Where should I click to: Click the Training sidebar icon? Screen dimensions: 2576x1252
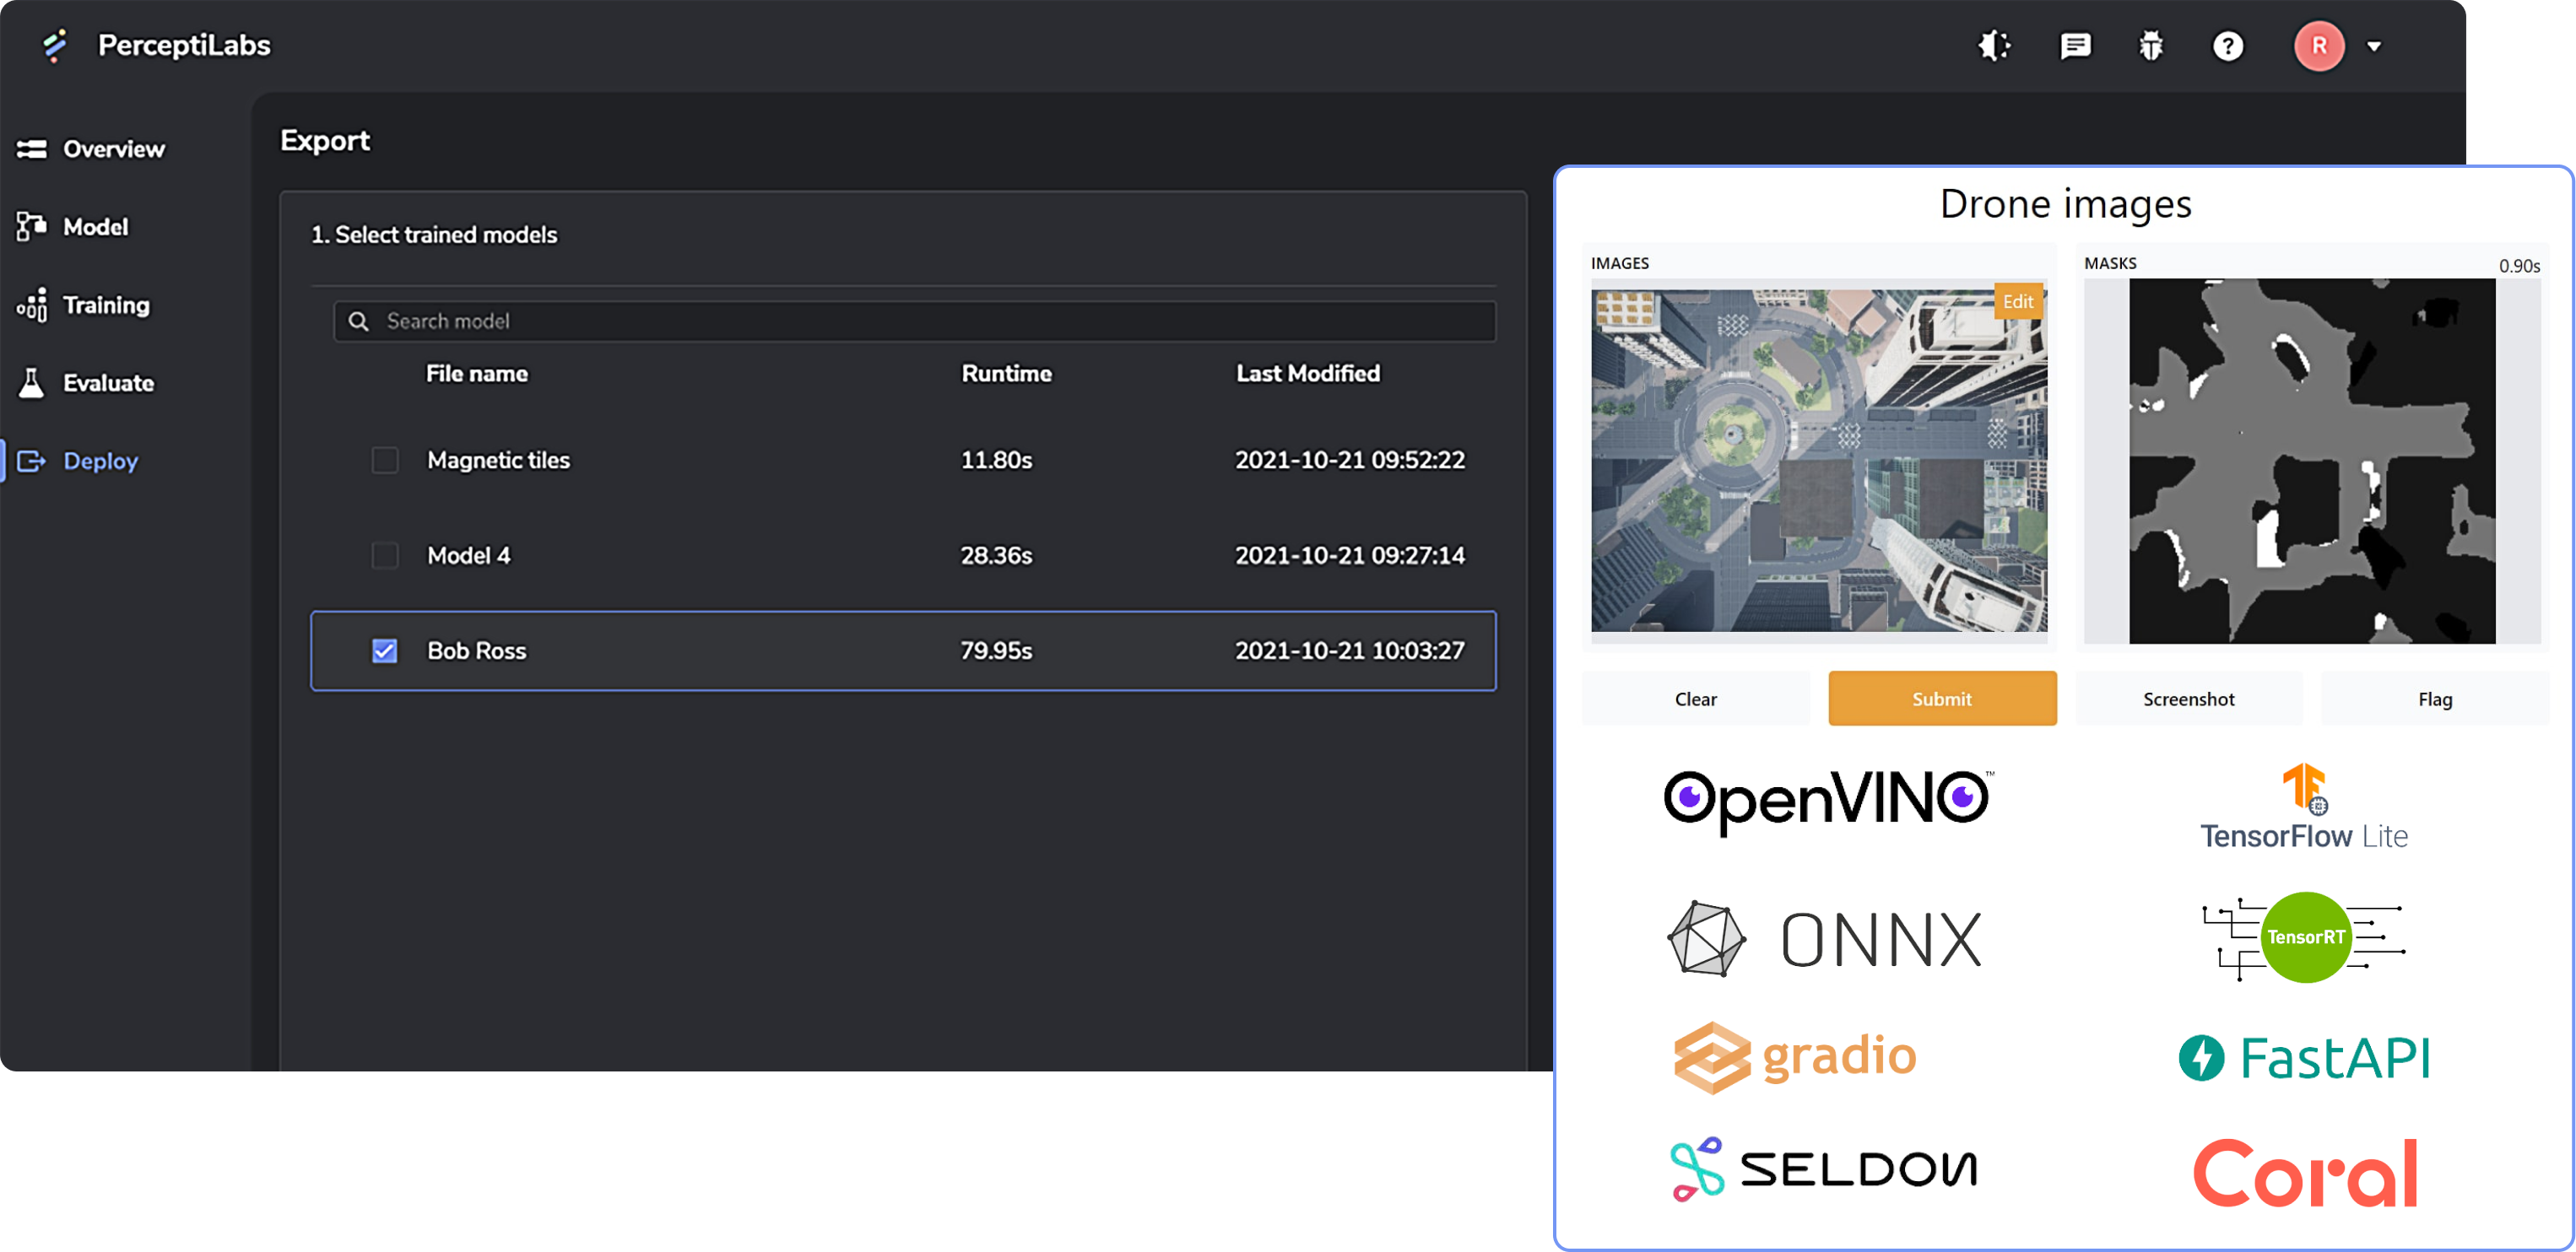pos(31,305)
